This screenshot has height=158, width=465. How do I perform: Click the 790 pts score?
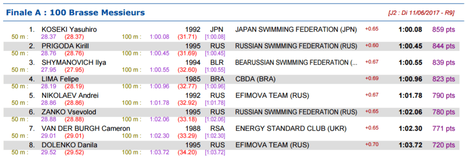[x=444, y=96]
